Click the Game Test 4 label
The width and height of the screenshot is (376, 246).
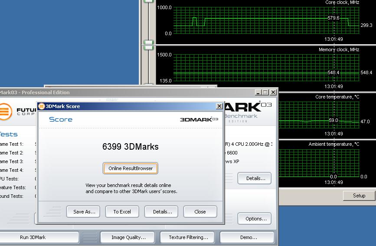(x=12, y=170)
